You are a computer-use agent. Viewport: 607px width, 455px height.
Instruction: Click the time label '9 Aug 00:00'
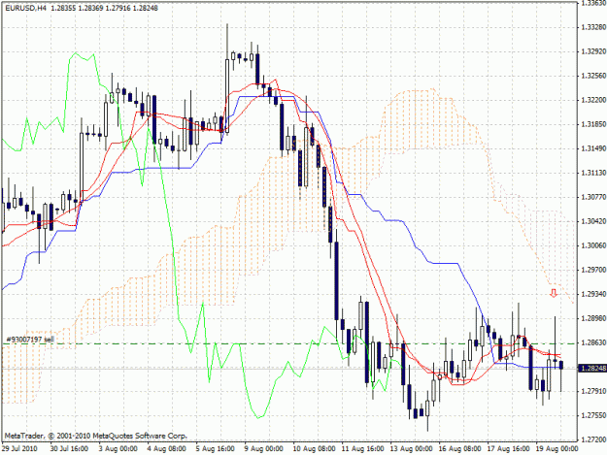point(263,449)
